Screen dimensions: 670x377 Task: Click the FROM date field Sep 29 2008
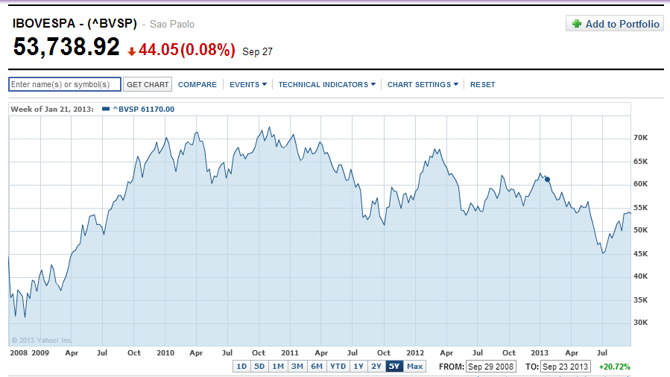[491, 367]
